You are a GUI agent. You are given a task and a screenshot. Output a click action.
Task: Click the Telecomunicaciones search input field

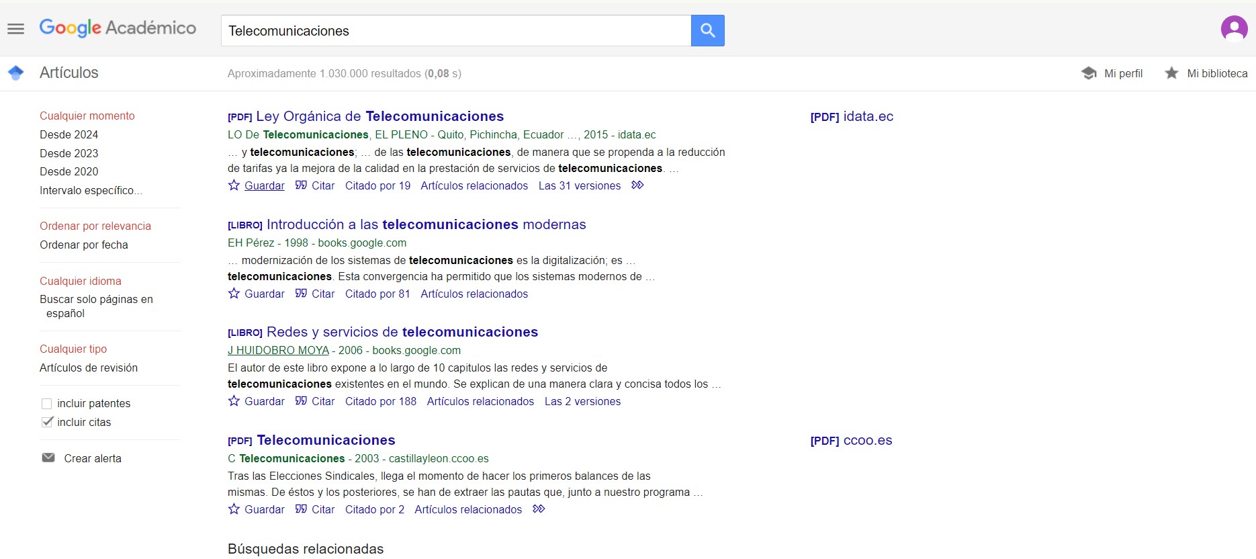[x=455, y=30]
